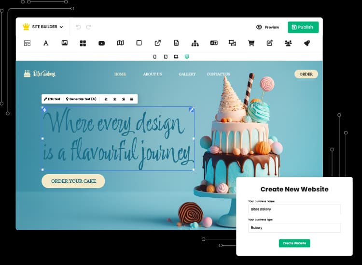Switch to desktop viewport

pyautogui.click(x=187, y=57)
